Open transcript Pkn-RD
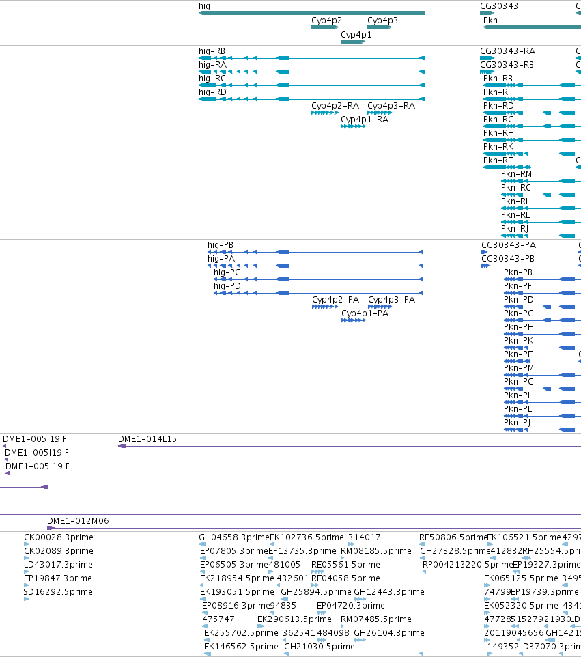Image resolution: width=581 pixels, height=657 pixels. tap(498, 106)
